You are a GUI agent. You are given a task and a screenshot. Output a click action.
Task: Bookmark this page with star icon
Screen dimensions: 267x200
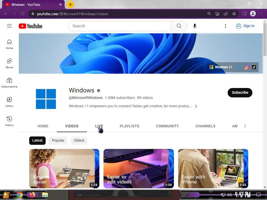(234, 14)
